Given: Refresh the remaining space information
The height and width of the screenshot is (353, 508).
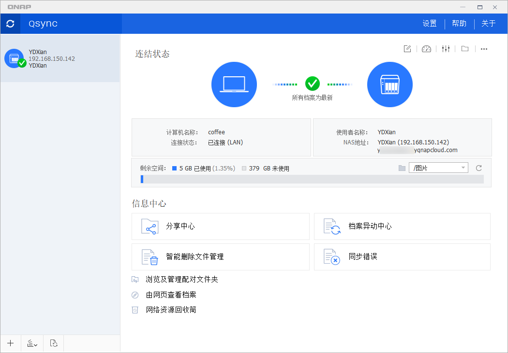Looking at the screenshot, I should (x=479, y=168).
